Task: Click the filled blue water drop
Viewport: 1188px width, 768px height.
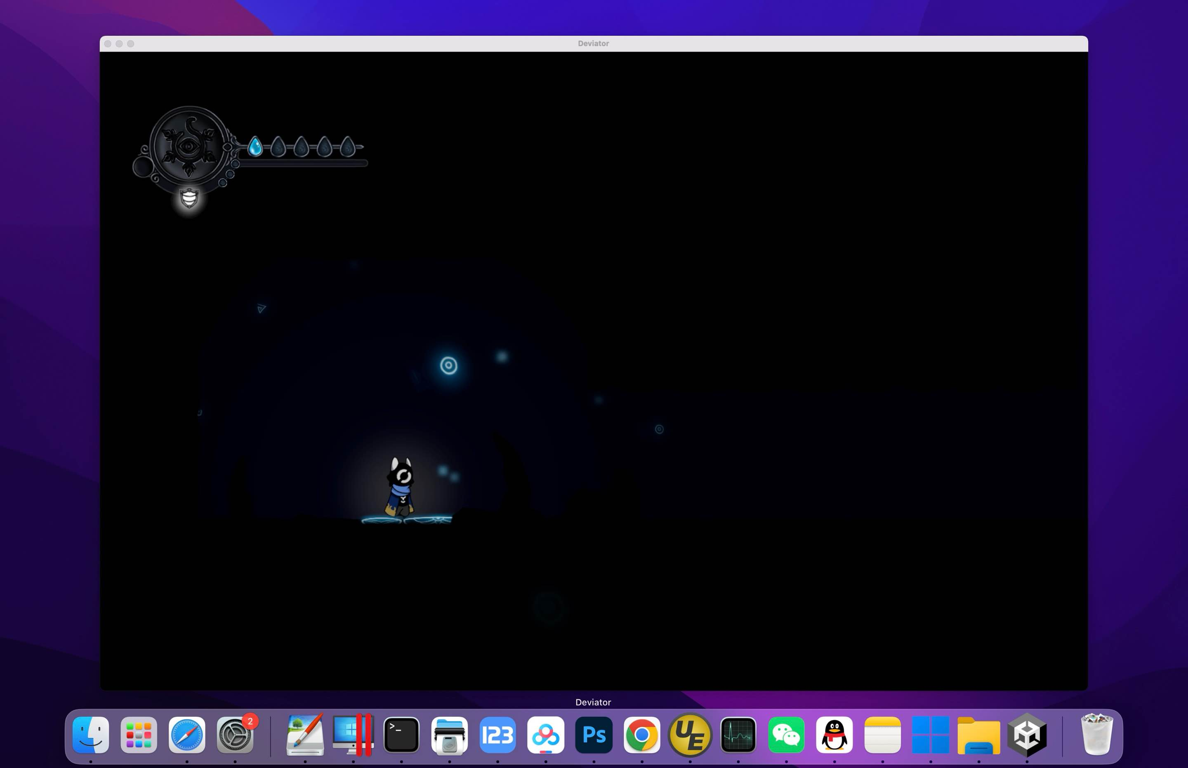Action: click(255, 146)
